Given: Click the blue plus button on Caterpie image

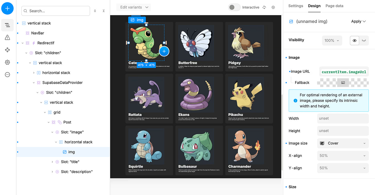Looking at the screenshot, I should click(164, 51).
